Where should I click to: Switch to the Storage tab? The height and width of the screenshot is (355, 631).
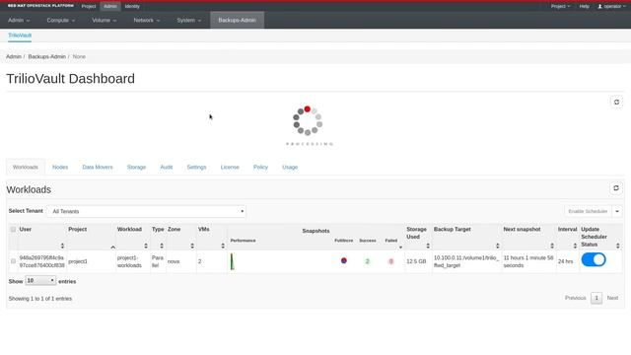pos(136,167)
